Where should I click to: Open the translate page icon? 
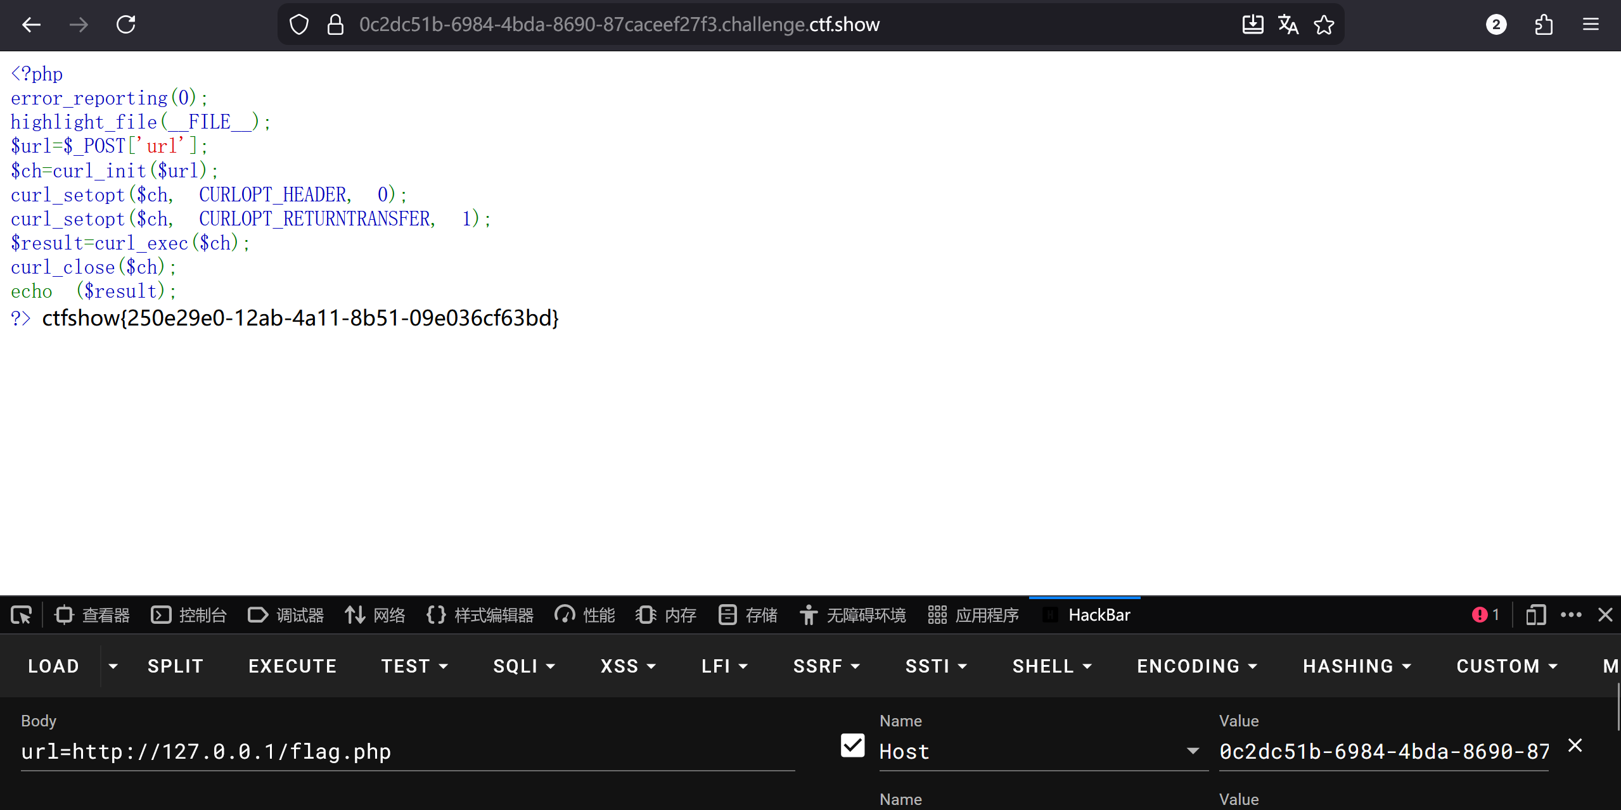point(1288,25)
